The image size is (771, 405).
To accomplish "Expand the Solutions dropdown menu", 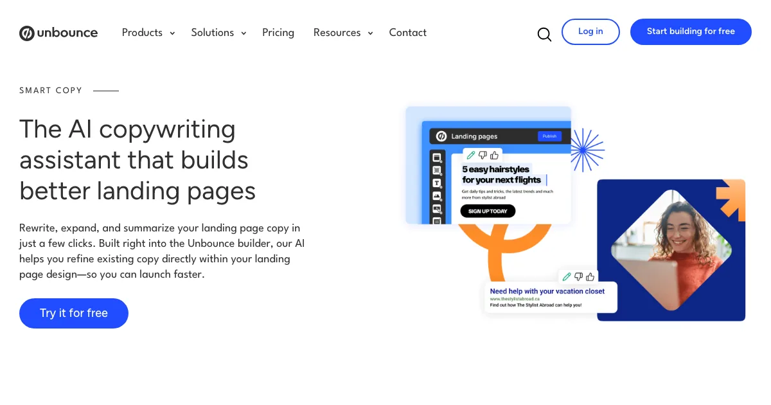I will click(218, 33).
